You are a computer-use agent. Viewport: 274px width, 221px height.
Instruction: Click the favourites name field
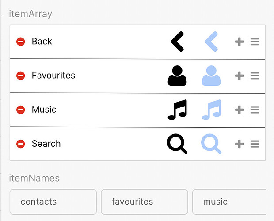(145, 202)
